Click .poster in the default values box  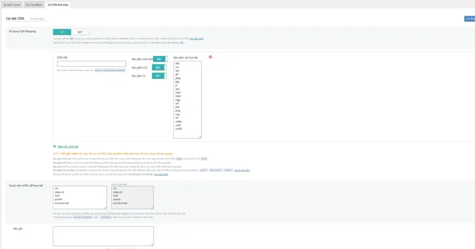(x=116, y=200)
